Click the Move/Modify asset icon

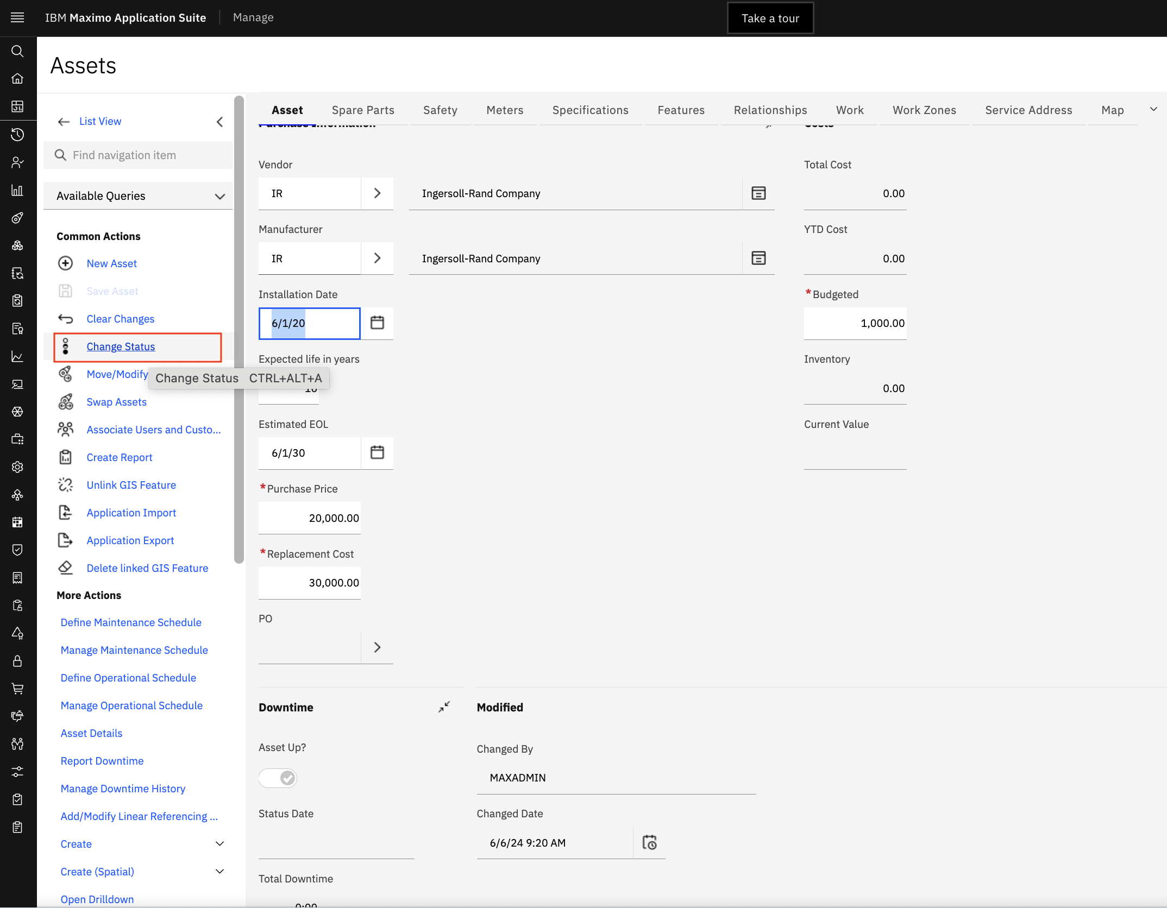click(x=65, y=374)
